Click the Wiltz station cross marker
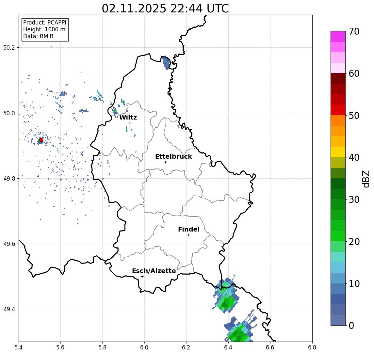The width and height of the screenshot is (374, 354). tap(130, 123)
